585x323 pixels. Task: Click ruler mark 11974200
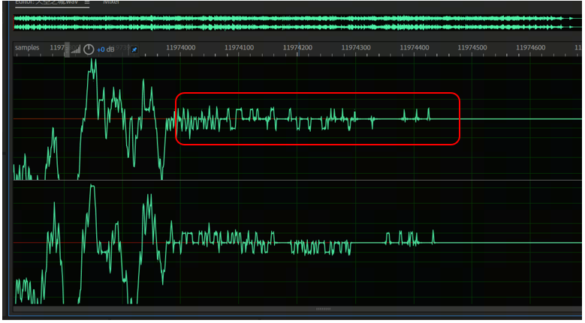click(x=297, y=48)
